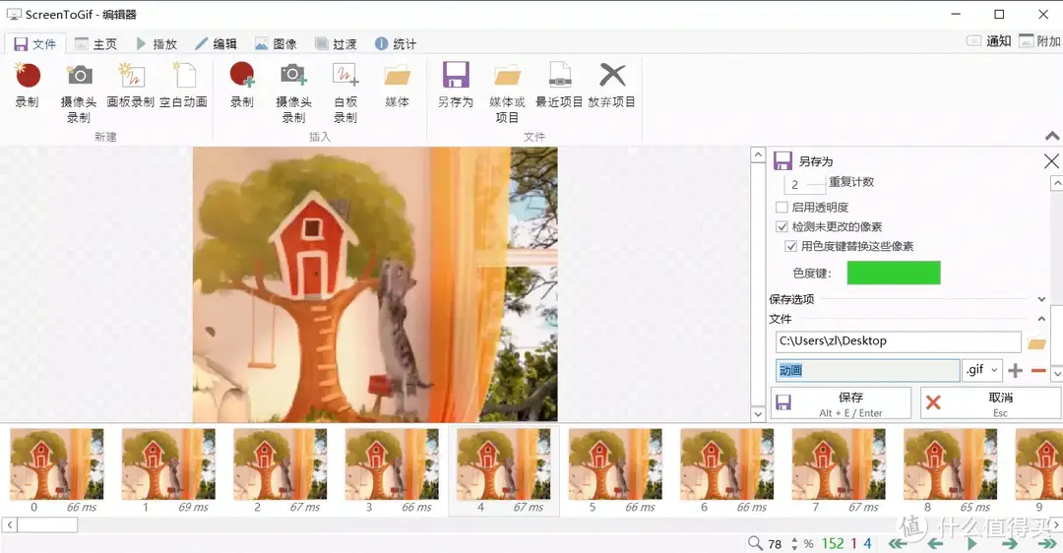Switch to the 文件 tab
This screenshot has height=553, width=1063.
(x=35, y=44)
